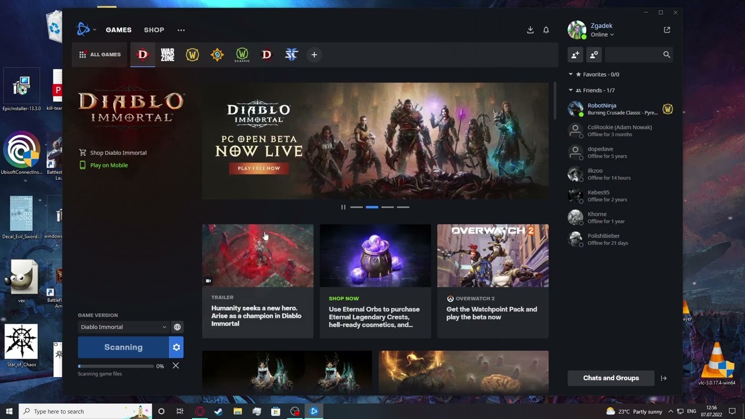
Task: Click the Scanning button
Action: click(x=123, y=347)
